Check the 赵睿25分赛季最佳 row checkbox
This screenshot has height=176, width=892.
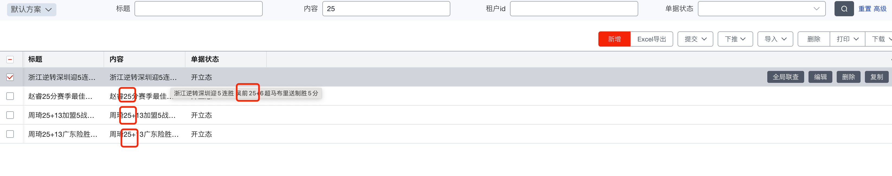[x=10, y=96]
